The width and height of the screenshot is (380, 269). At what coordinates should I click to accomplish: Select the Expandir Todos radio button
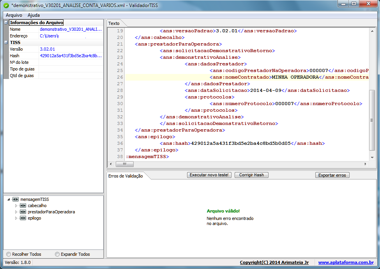pyautogui.click(x=57, y=254)
